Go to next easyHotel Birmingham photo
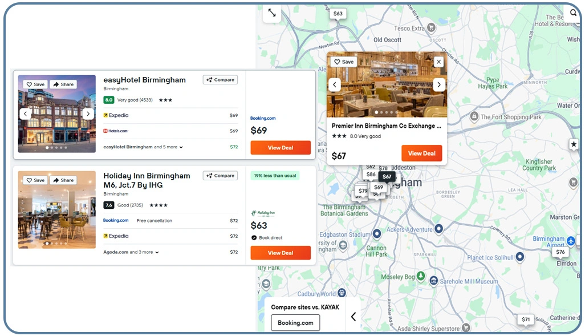This screenshot has width=585, height=336. pos(88,114)
